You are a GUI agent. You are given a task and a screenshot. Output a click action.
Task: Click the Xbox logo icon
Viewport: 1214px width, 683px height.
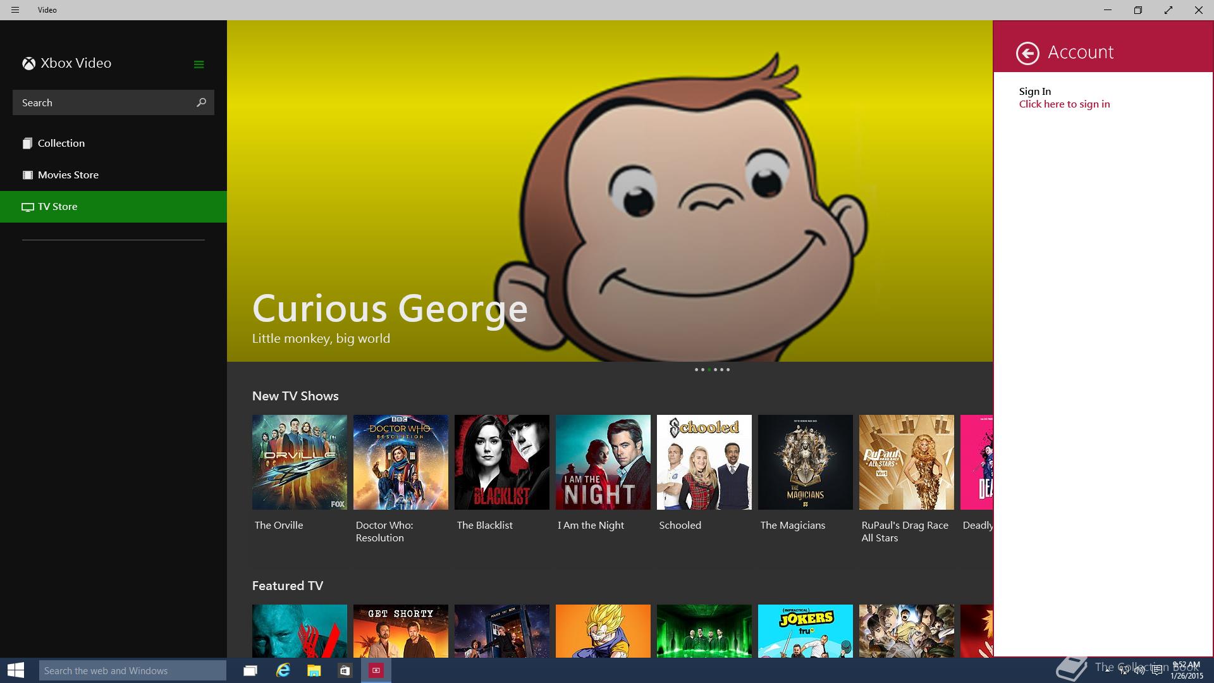click(x=28, y=63)
